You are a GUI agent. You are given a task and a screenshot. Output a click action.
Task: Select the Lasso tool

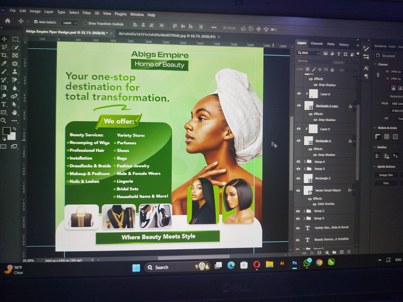(x=4, y=47)
